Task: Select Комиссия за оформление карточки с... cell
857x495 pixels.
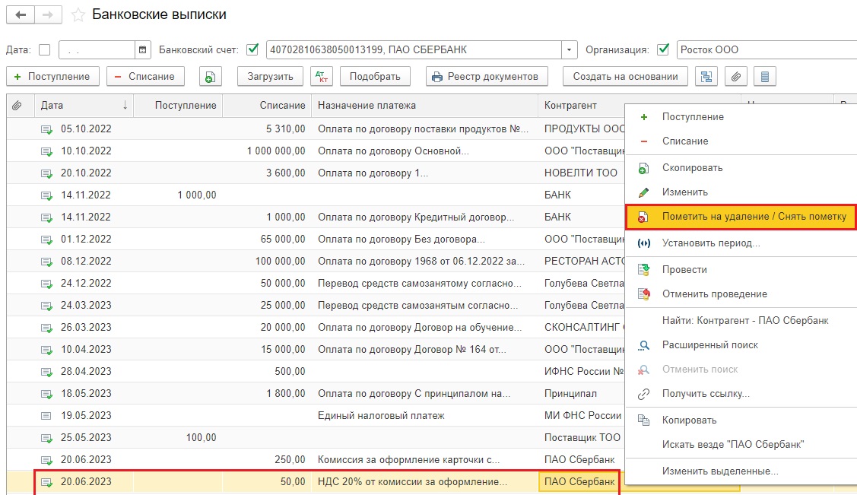Action: pos(424,459)
